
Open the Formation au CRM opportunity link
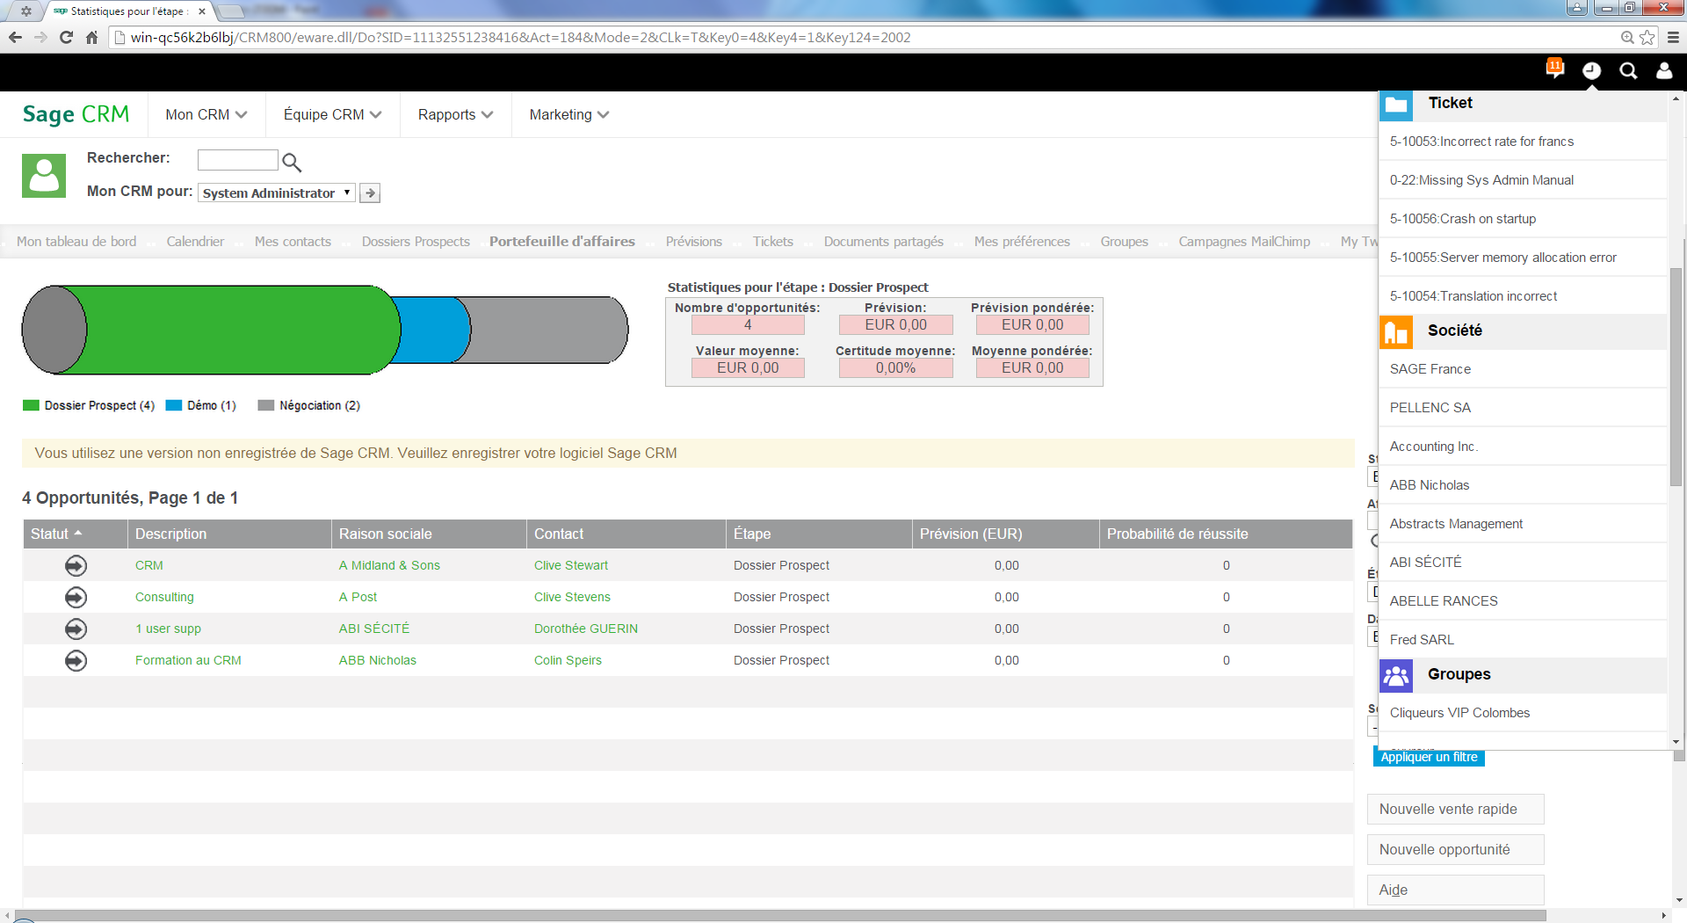pos(188,660)
